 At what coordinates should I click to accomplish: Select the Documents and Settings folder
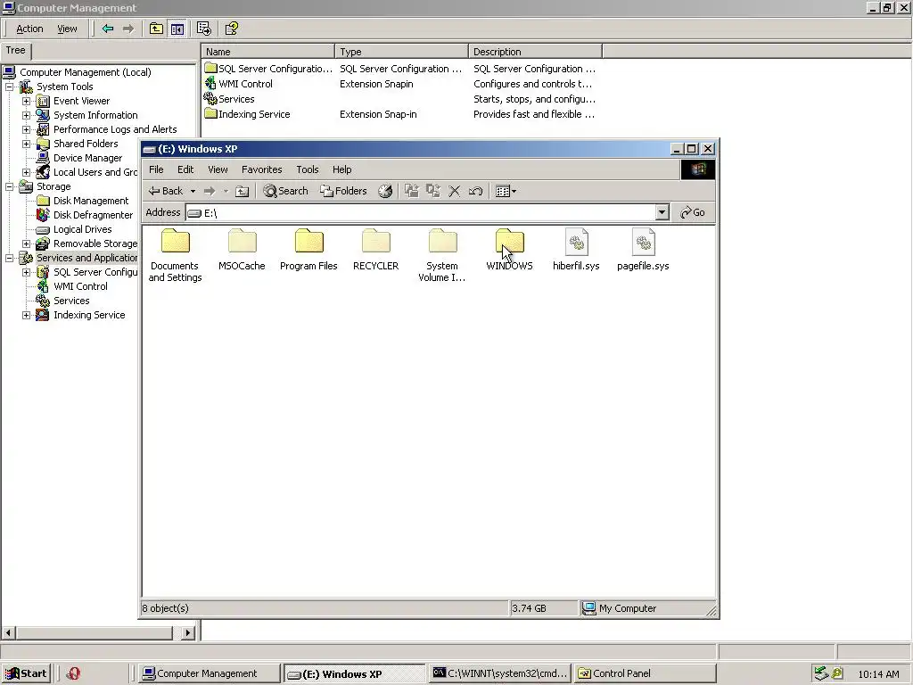point(176,255)
